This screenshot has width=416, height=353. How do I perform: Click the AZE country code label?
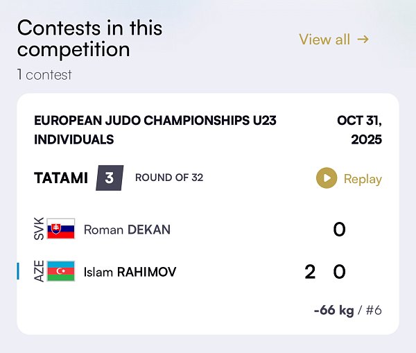point(39,271)
